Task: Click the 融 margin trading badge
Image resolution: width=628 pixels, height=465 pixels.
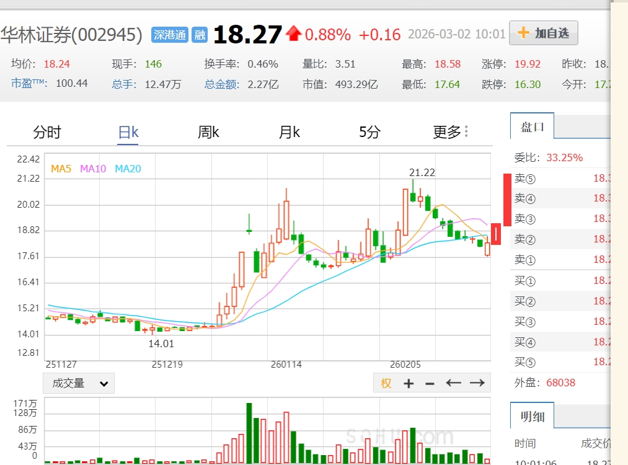Action: 200,35
